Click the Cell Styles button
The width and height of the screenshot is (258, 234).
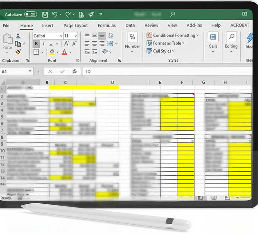pyautogui.click(x=160, y=51)
